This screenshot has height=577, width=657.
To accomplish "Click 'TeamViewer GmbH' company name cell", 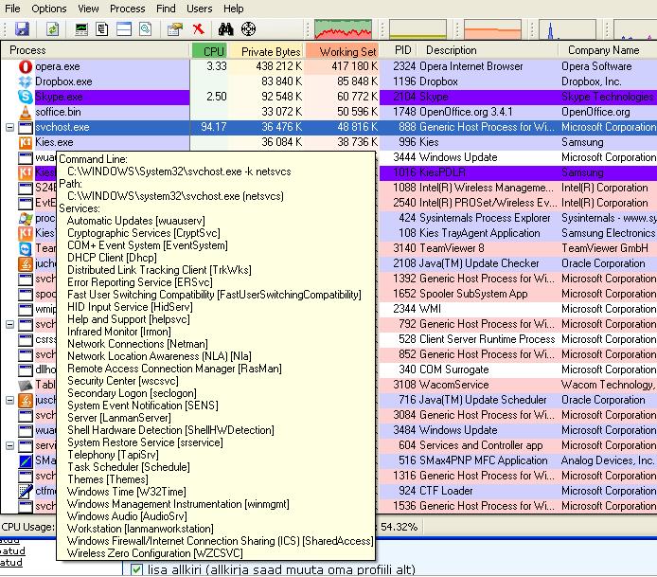I will (x=605, y=248).
